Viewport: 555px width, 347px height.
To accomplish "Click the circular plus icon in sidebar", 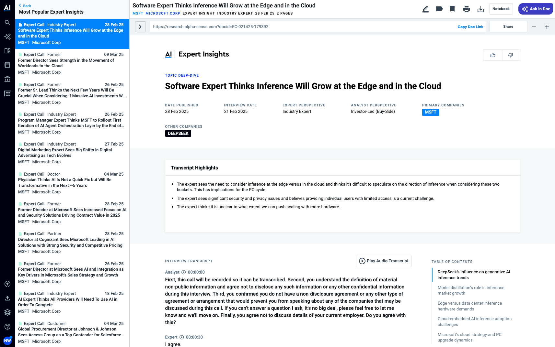I will tap(7, 284).
